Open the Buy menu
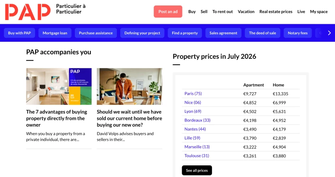 click(x=192, y=12)
